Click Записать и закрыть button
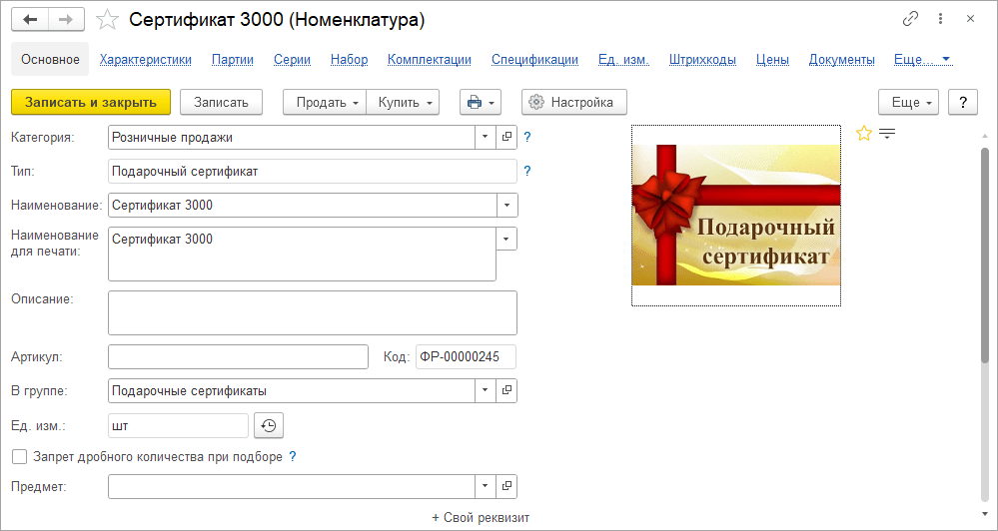 pos(91,102)
